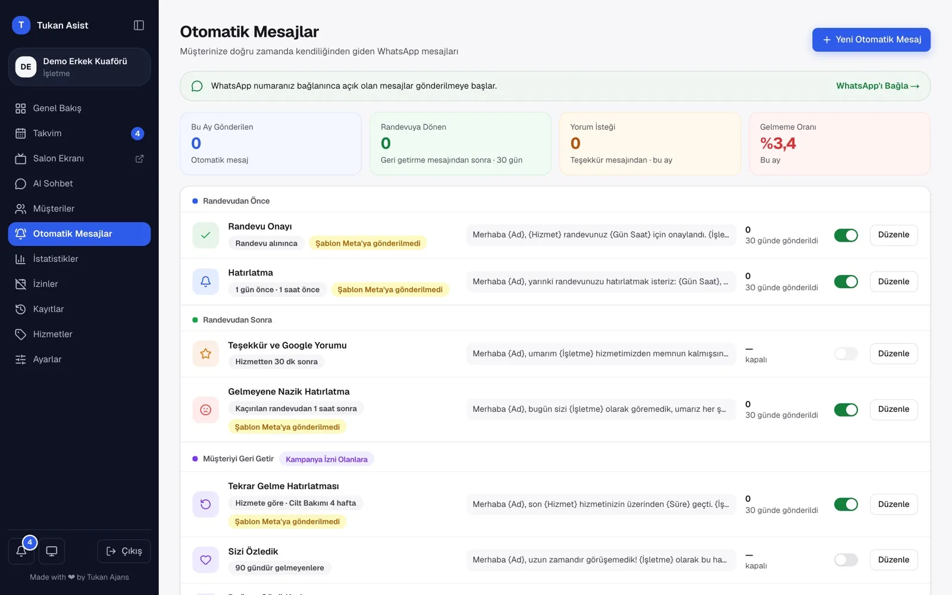Click the Hizmetten 30 dk sonra chip
This screenshot has height=595, width=952.
pos(276,362)
